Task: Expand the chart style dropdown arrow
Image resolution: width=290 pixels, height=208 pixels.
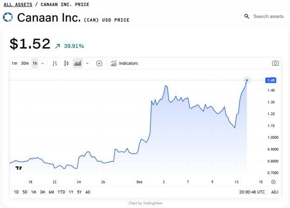Action: click(x=87, y=63)
